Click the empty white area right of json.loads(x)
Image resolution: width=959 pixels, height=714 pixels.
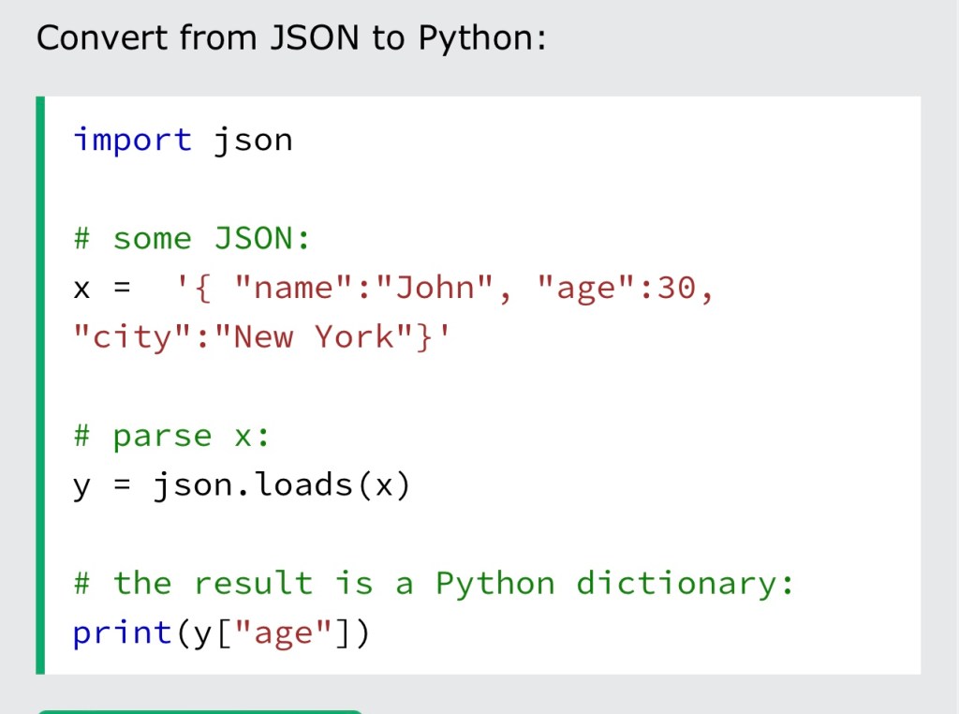(656, 485)
